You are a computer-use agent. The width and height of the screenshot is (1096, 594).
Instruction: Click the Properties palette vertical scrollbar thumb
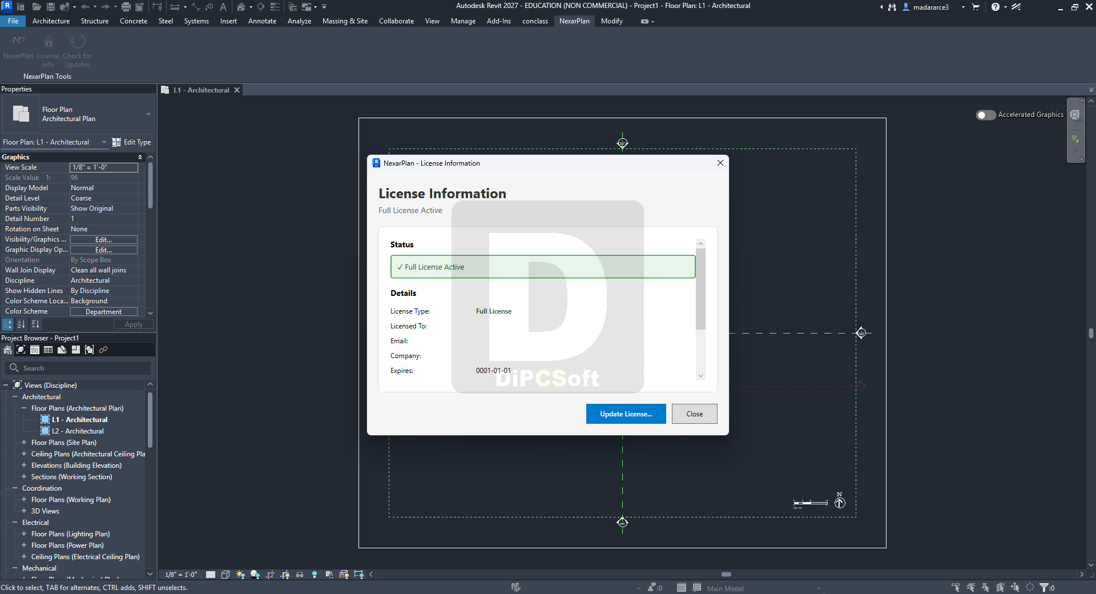(150, 186)
